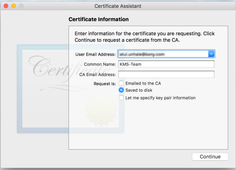This screenshot has width=236, height=170.
Task: Click the instruction text about requesting a certificate
Action: click(145, 37)
